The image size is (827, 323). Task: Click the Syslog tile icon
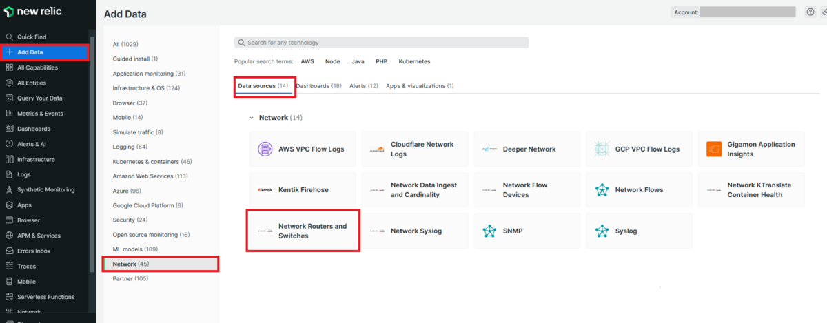click(x=602, y=231)
